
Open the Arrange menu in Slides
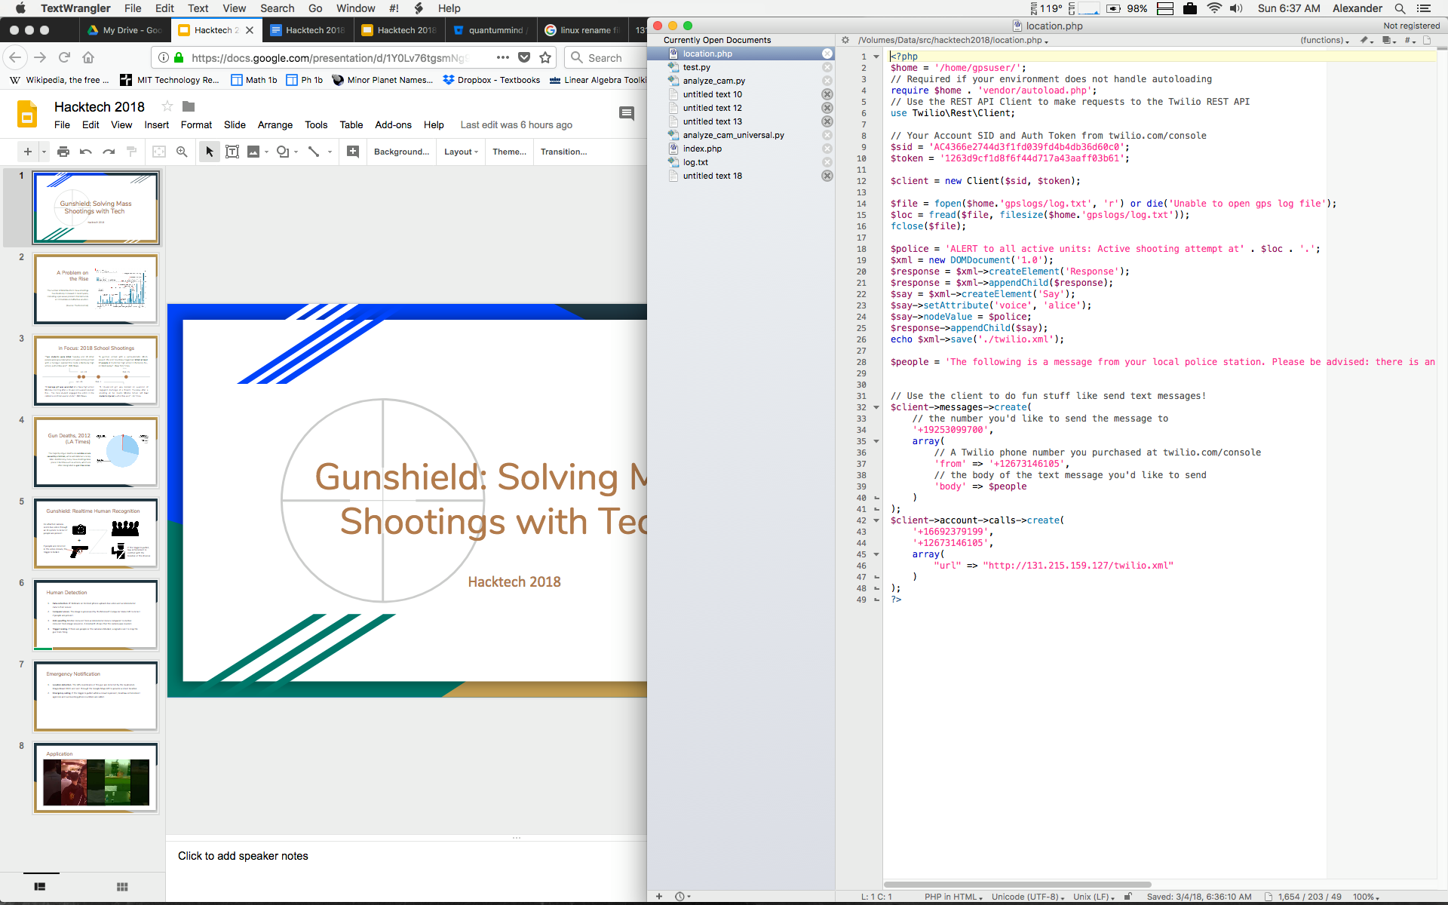click(x=275, y=125)
